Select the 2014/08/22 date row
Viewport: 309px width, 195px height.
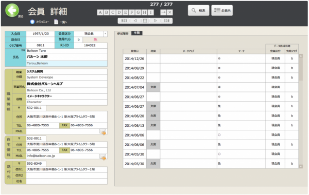tap(134, 78)
